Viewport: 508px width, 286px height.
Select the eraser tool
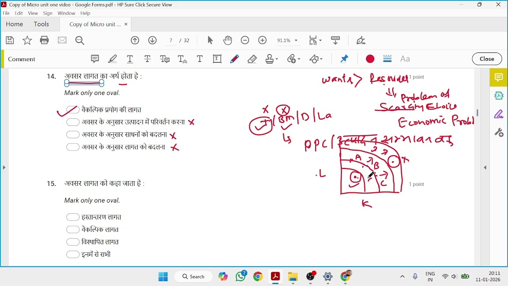tap(252, 59)
